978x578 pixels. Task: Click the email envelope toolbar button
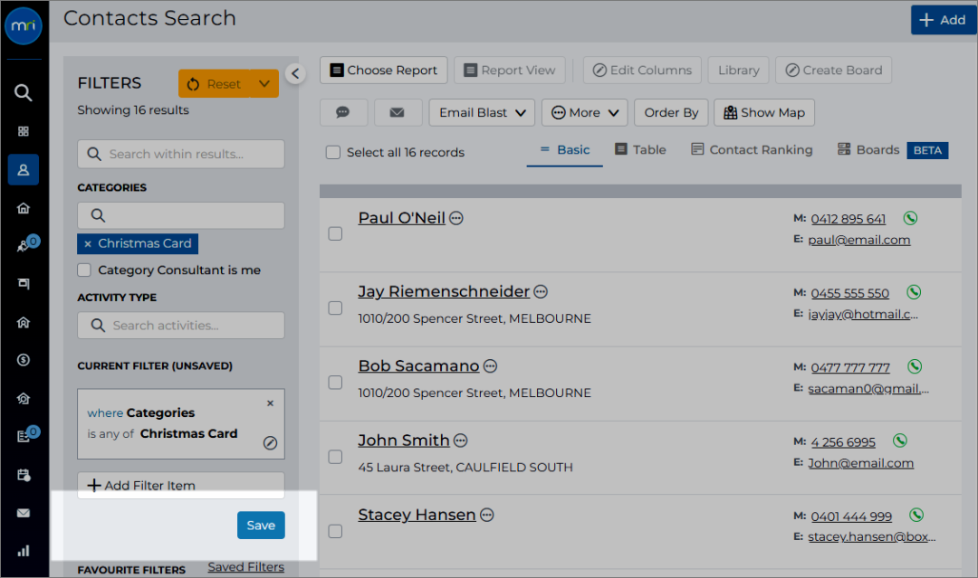(x=398, y=113)
